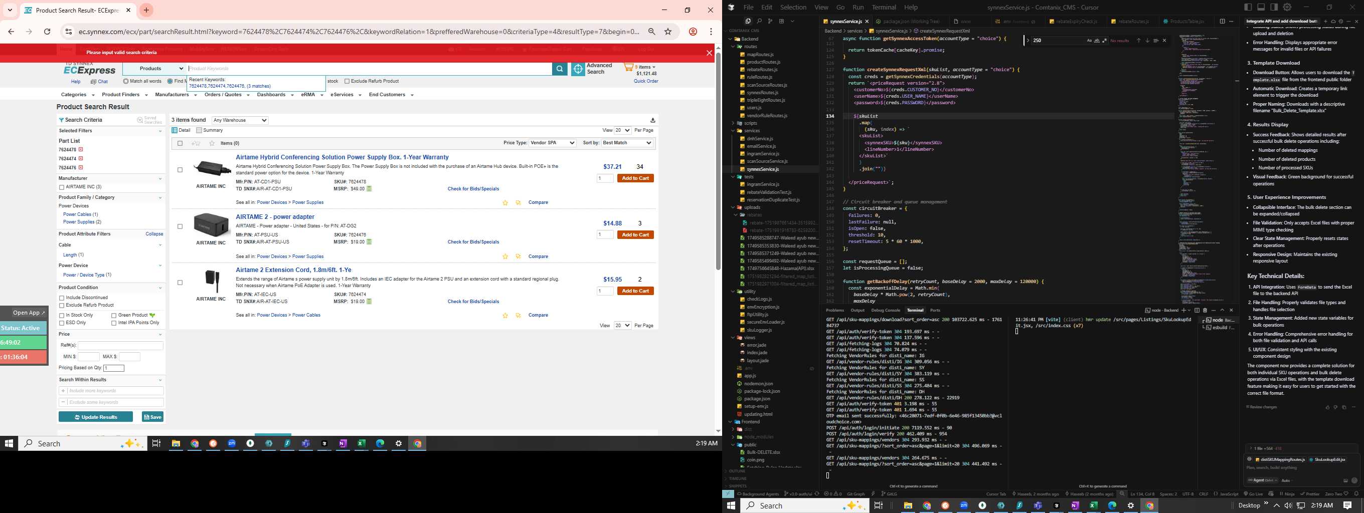Tick the select-all checkbox beside Items (0)

tap(180, 143)
